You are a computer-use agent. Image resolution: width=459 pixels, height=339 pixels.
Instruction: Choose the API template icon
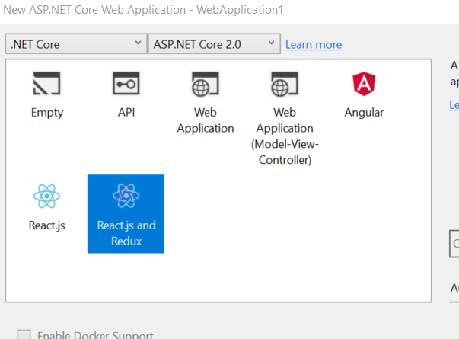(x=126, y=84)
